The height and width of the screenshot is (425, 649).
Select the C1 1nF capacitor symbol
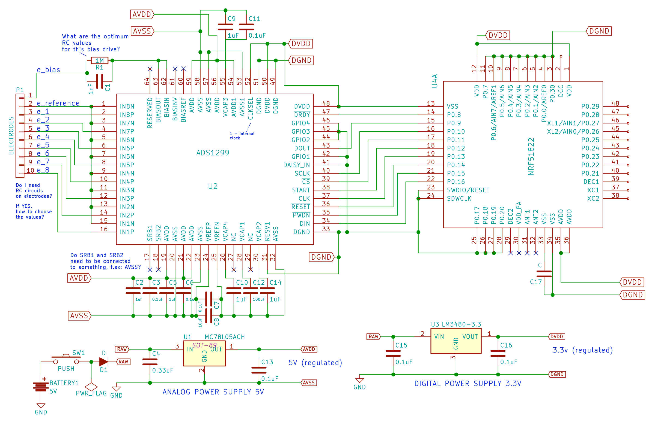tap(100, 81)
